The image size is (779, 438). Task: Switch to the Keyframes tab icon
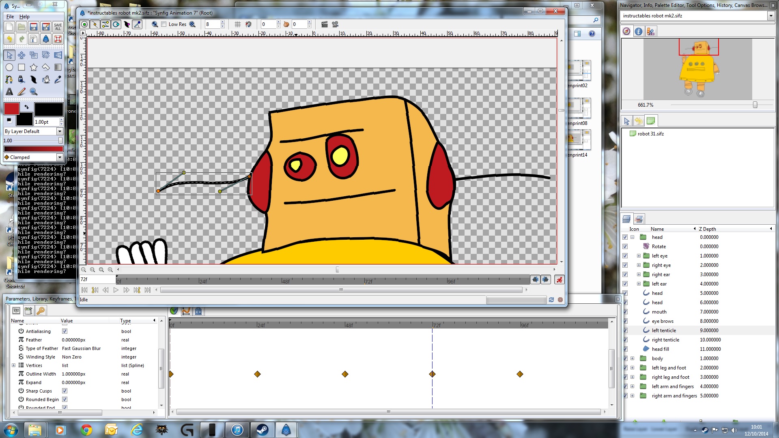coord(41,311)
